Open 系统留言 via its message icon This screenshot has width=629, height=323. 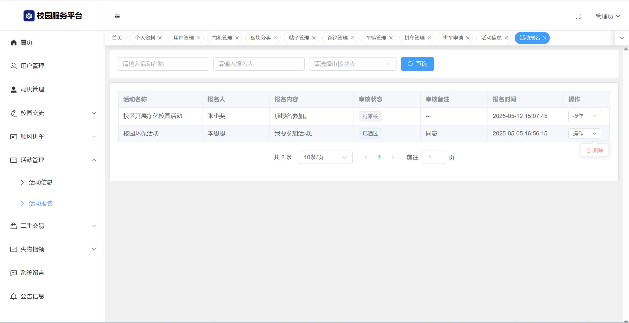(13, 273)
